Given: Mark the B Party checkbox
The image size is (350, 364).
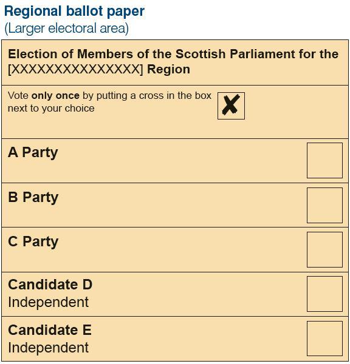Looking at the screenshot, I should pos(324,205).
